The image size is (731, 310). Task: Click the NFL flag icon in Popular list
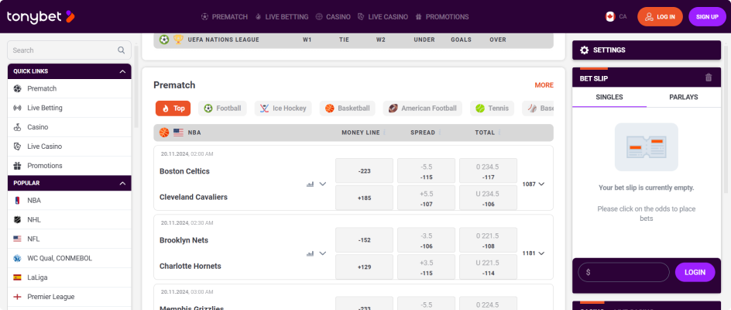pos(17,239)
